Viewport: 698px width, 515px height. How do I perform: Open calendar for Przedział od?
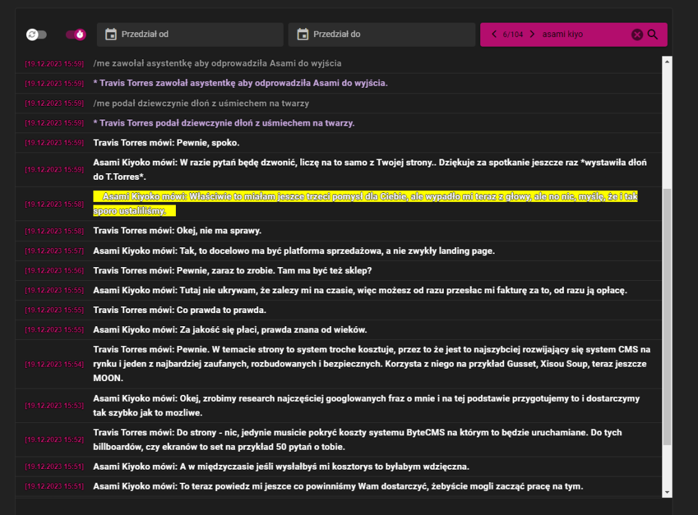[x=111, y=34]
